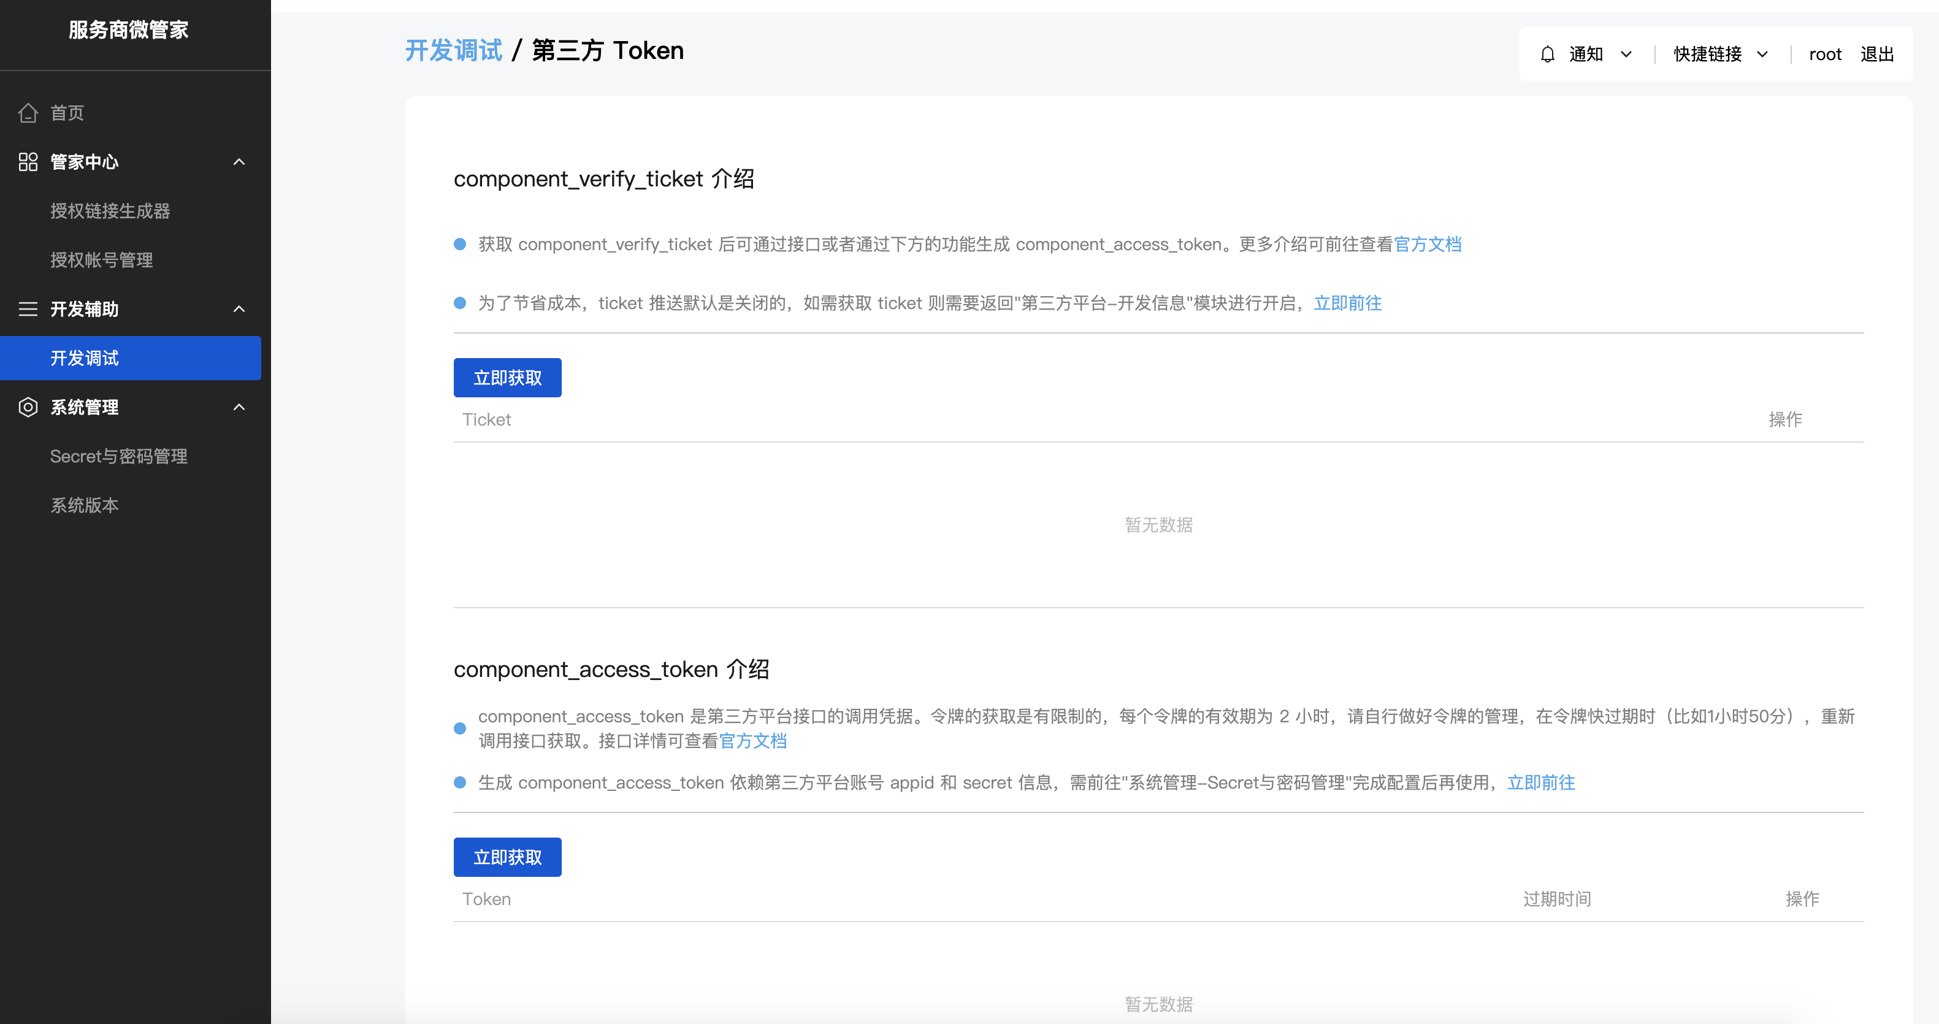
Task: Click 操作 header in the Token table
Action: [1803, 899]
